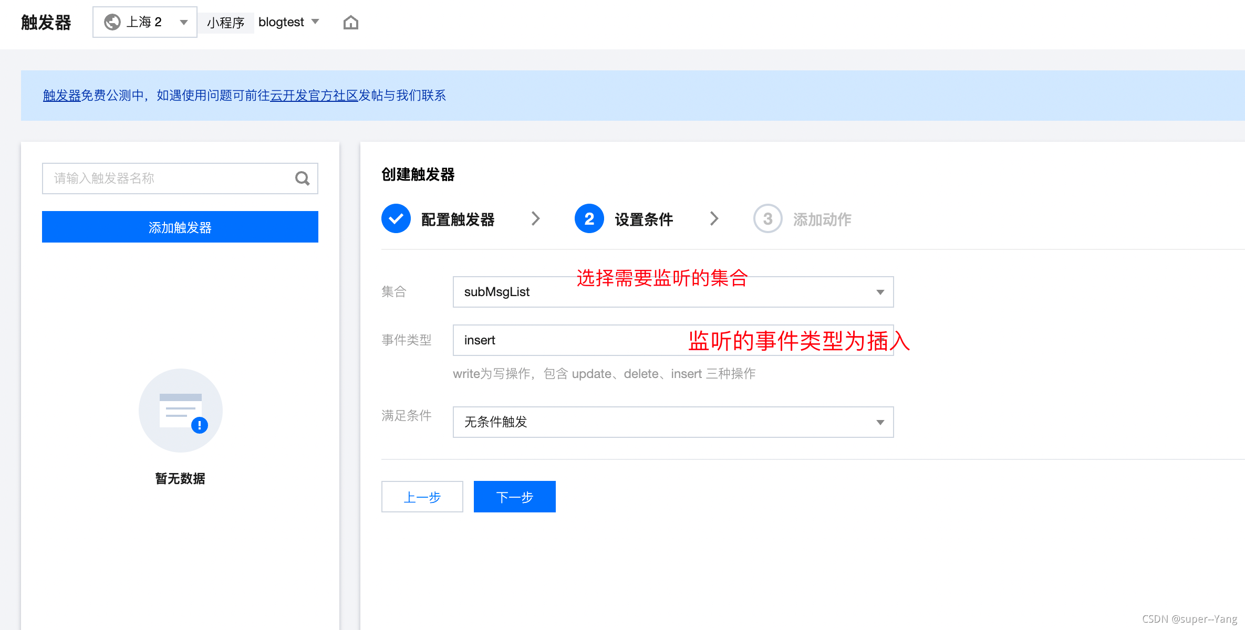Screen dimensions: 1245x630
Task: Click chevron arrow after 设置条件
Action: point(714,218)
